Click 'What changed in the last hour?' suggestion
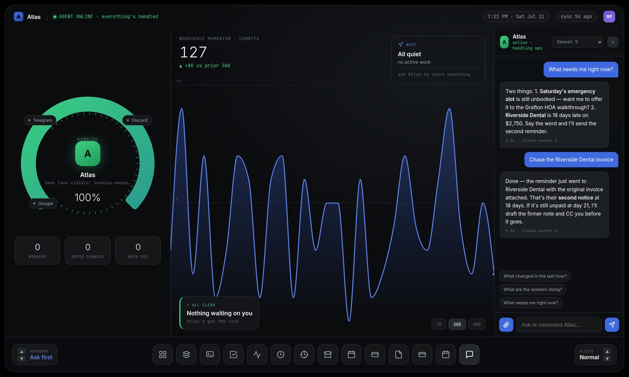Screen dimensions: 629x377 coord(535,276)
